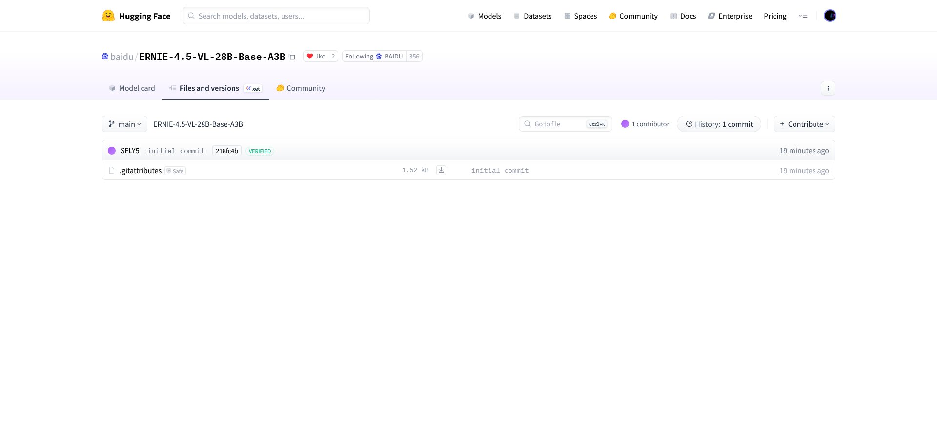Click the Hugging Face logo
The width and height of the screenshot is (937, 448).
(x=136, y=16)
